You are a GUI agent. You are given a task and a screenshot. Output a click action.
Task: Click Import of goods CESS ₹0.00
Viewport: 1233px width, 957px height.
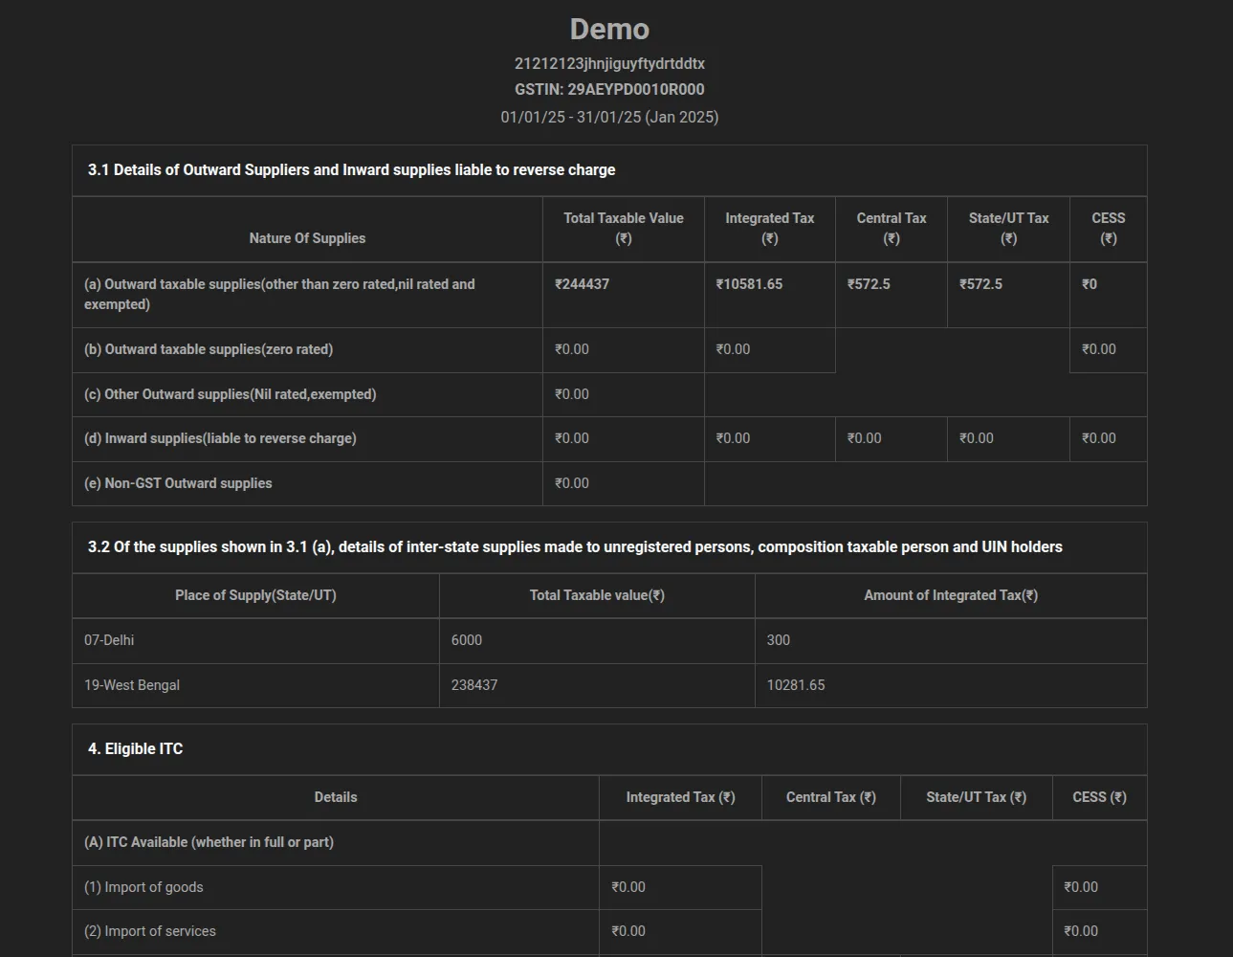1081,887
